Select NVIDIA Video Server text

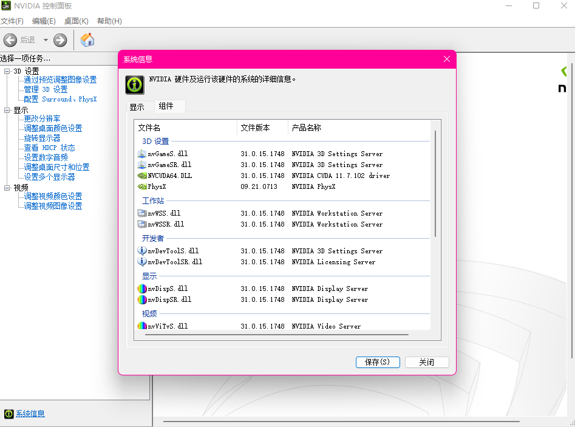[x=326, y=326]
